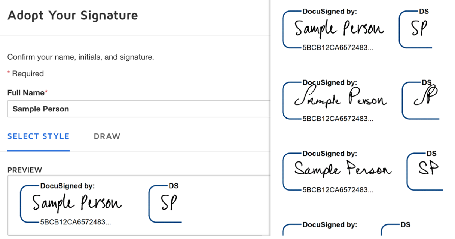
Task: Switch to the SELECT STYLE tab
Action: tap(38, 136)
